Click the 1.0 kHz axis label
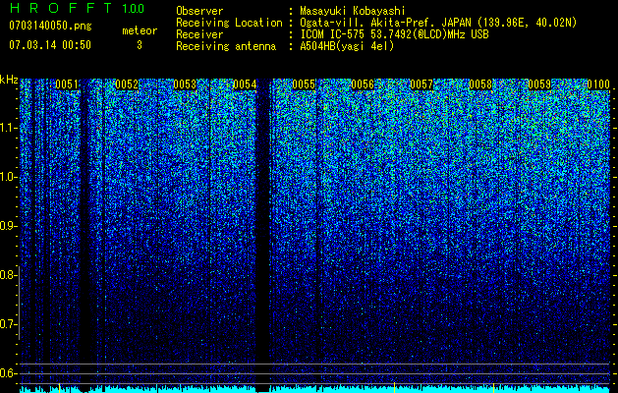This screenshot has width=618, height=393. (7, 177)
